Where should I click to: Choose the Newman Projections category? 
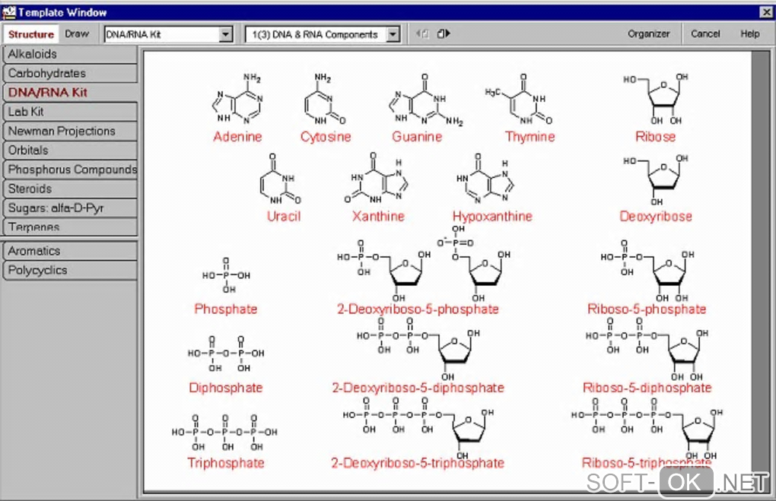pyautogui.click(x=70, y=131)
